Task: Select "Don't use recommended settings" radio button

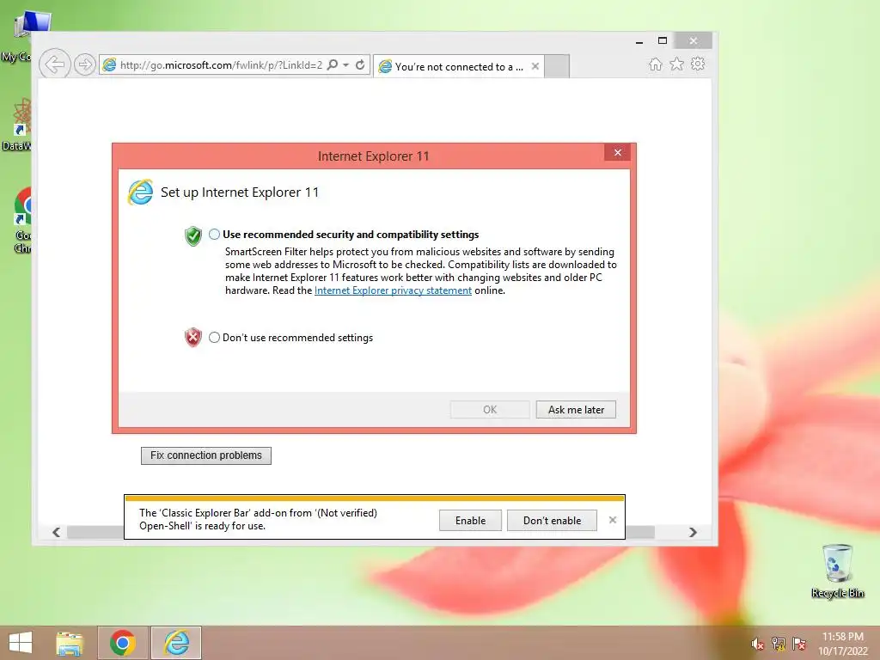Action: click(214, 337)
